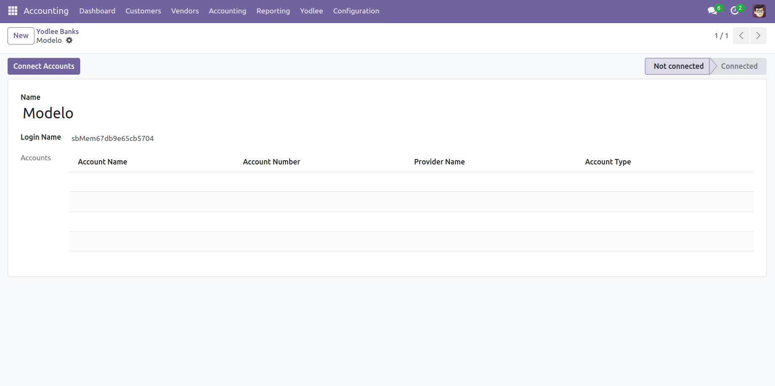Sort by Account Name column header
The width and height of the screenshot is (775, 386).
[102, 162]
